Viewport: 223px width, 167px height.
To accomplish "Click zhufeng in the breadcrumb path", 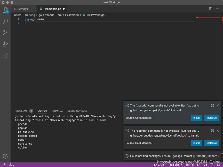I will pos(30,15).
